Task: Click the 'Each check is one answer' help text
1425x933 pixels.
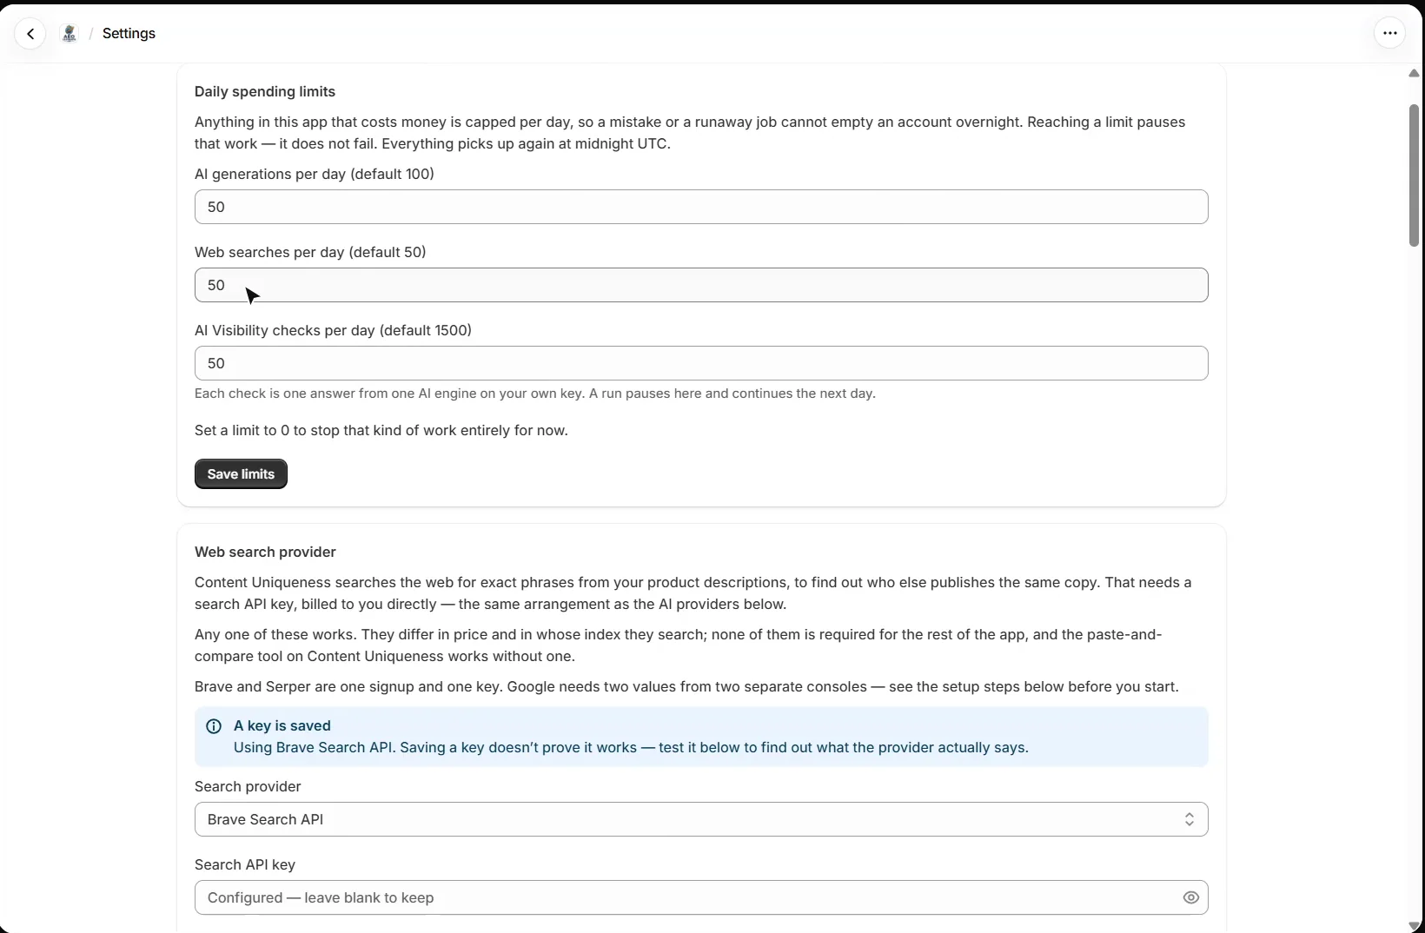Action: 535,394
